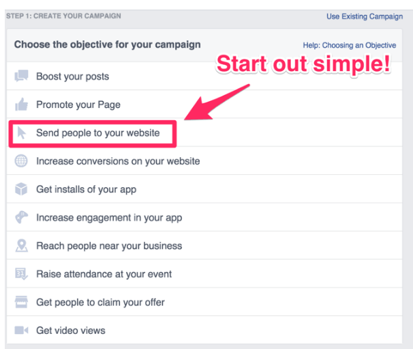This screenshot has height=349, width=413.
Task: Select Get video views objective
Action: point(204,330)
